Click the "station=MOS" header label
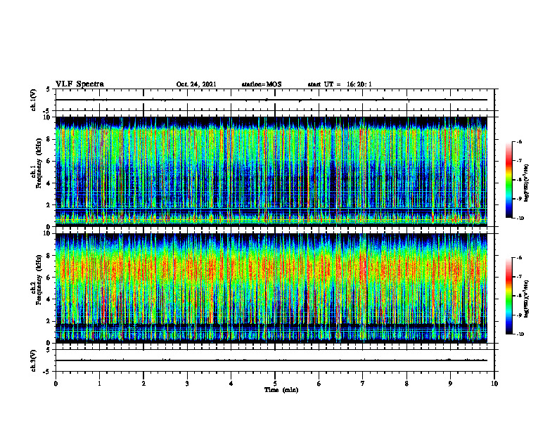The width and height of the screenshot is (557, 430). click(x=262, y=84)
